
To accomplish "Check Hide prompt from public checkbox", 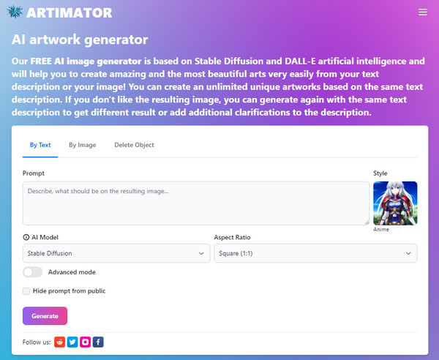I will point(26,291).
